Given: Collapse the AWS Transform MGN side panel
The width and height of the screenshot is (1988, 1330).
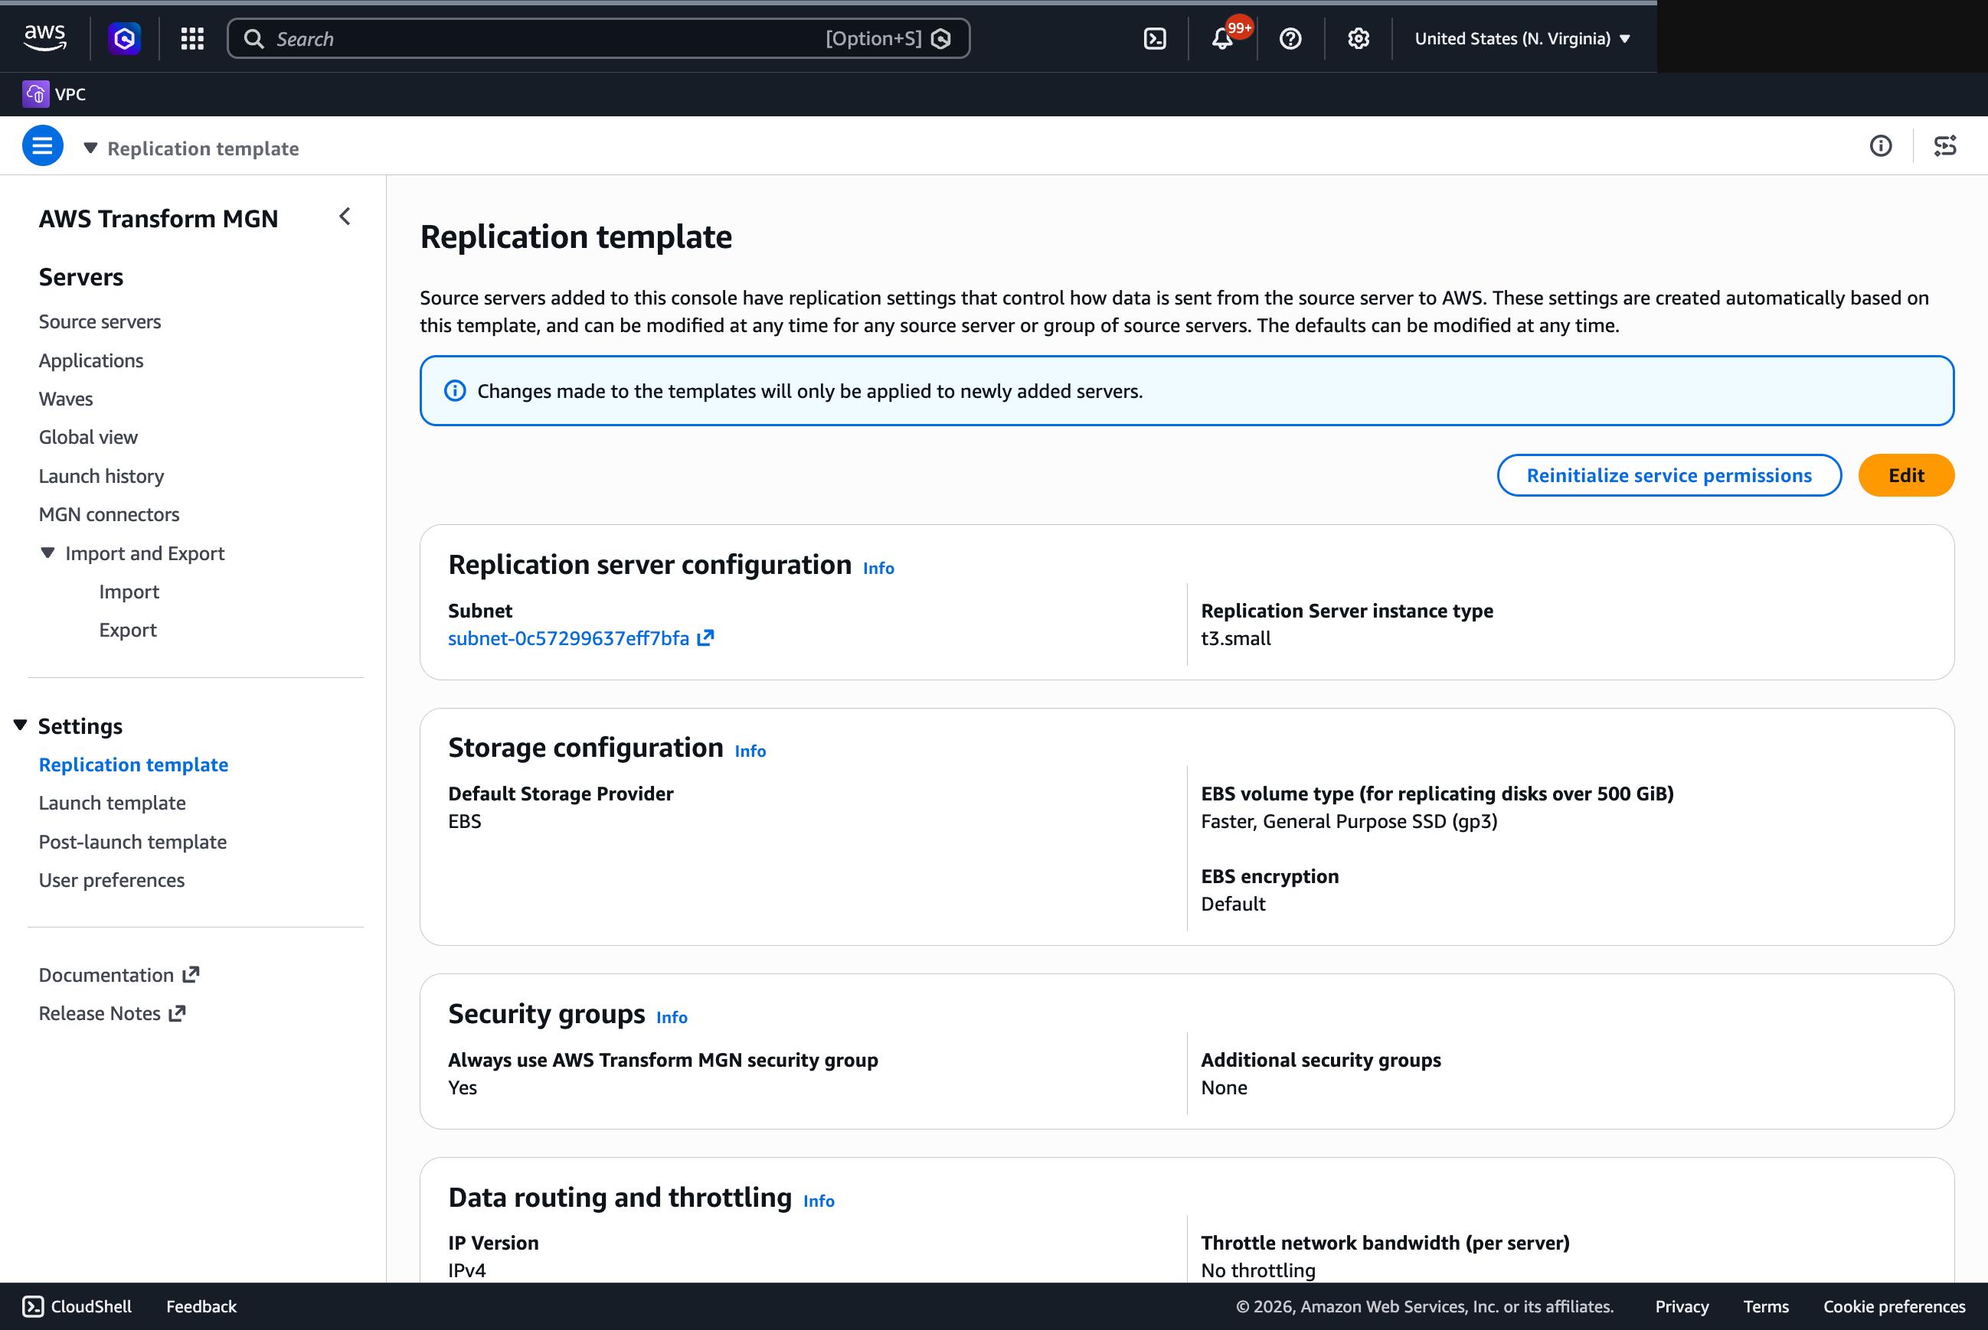Looking at the screenshot, I should click(345, 217).
